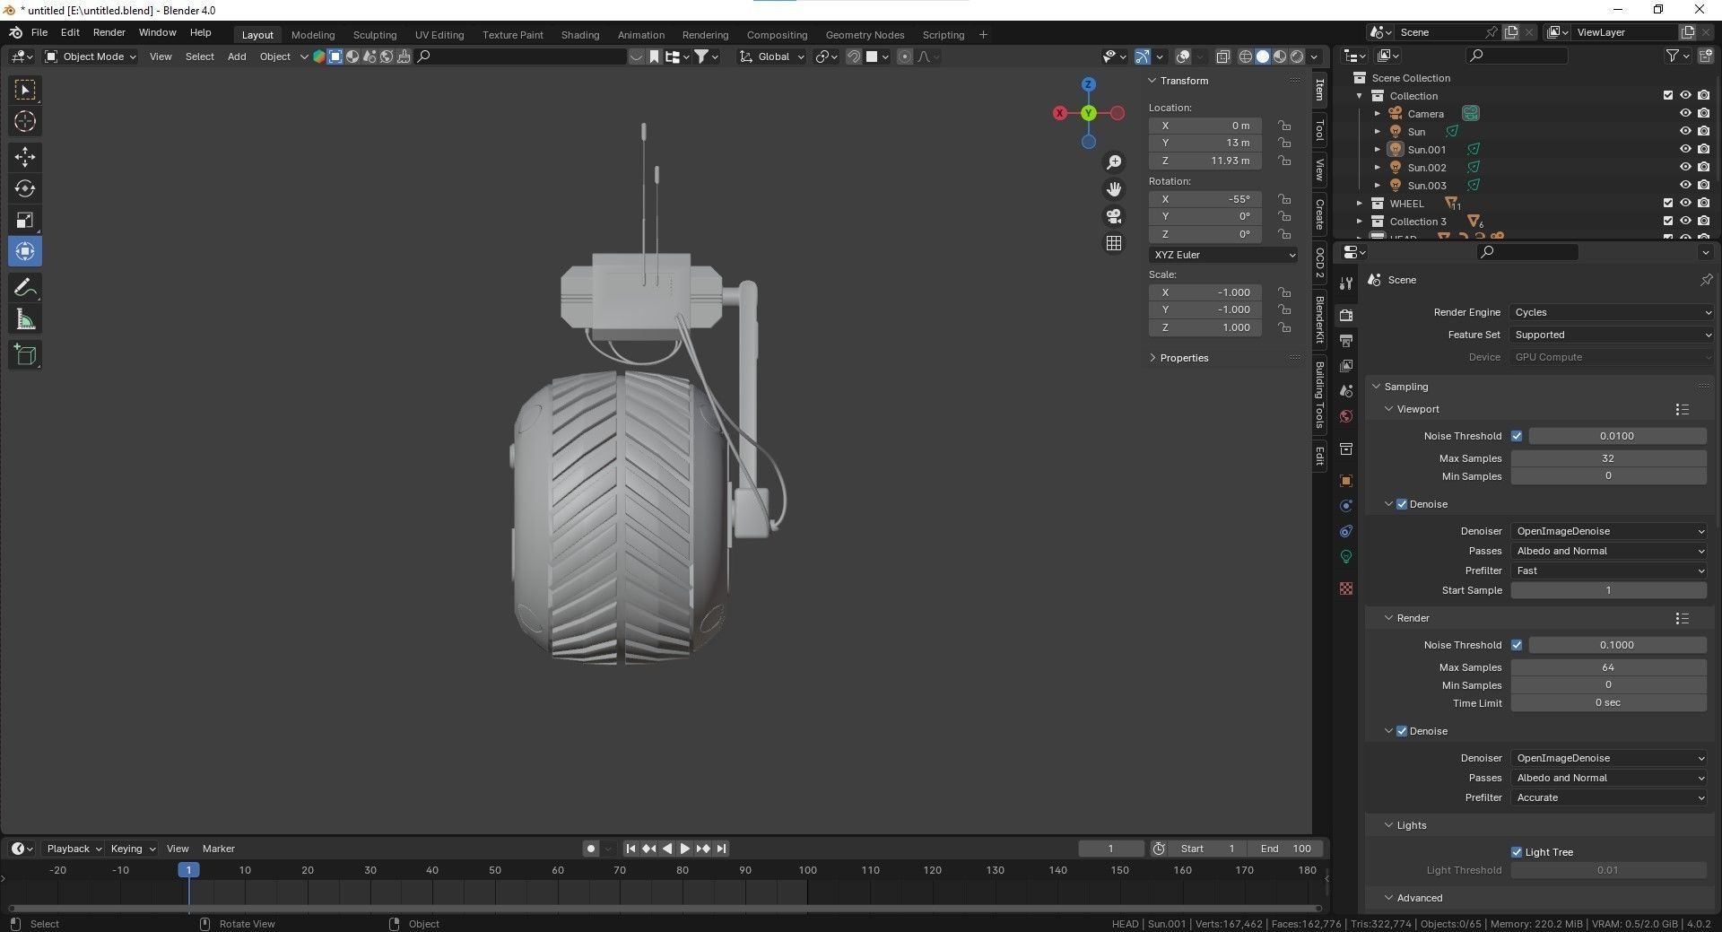Click the viewport zoom magnifier icon
The width and height of the screenshot is (1722, 932).
point(1114,162)
